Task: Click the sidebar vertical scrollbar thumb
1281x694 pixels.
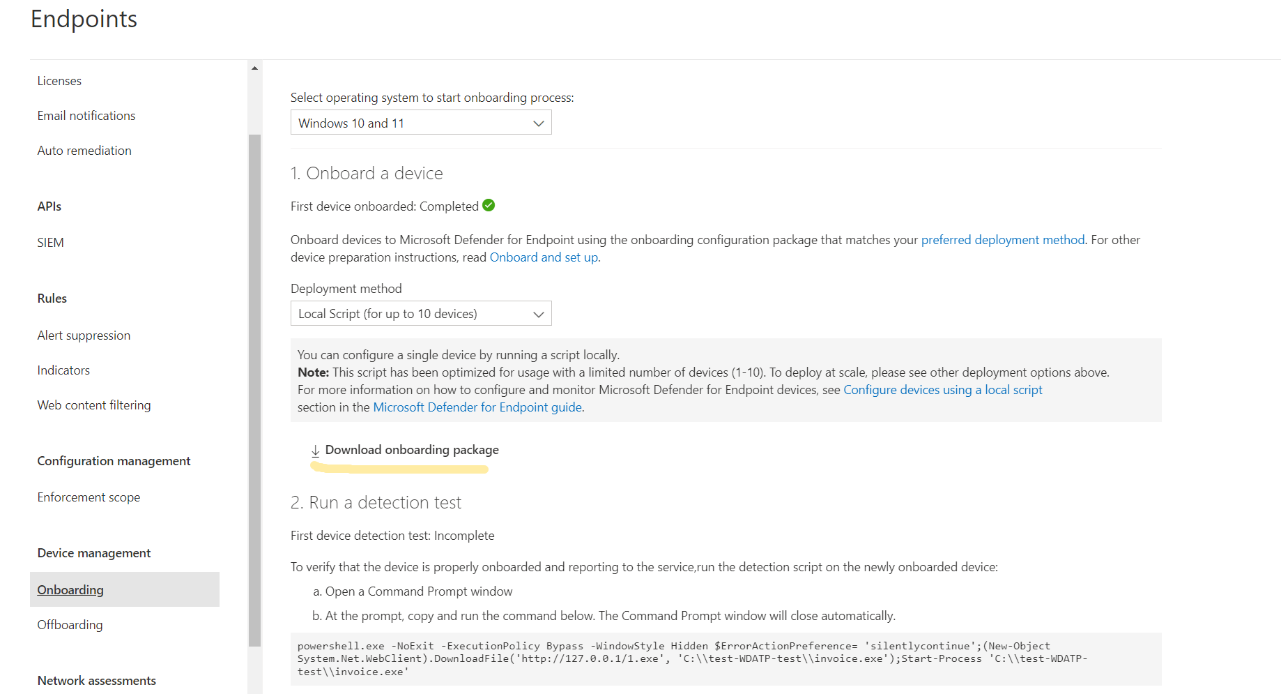Action: coord(254,391)
